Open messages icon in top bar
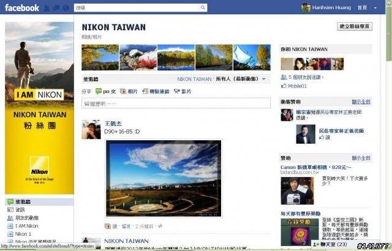392x251 pixels. 56,8
